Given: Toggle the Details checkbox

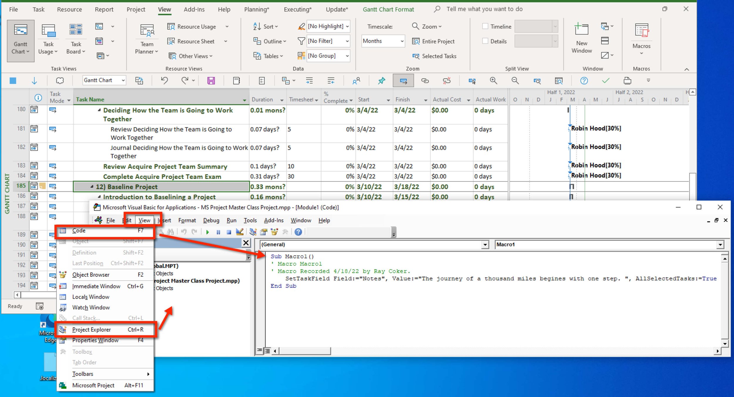Looking at the screenshot, I should coord(485,41).
